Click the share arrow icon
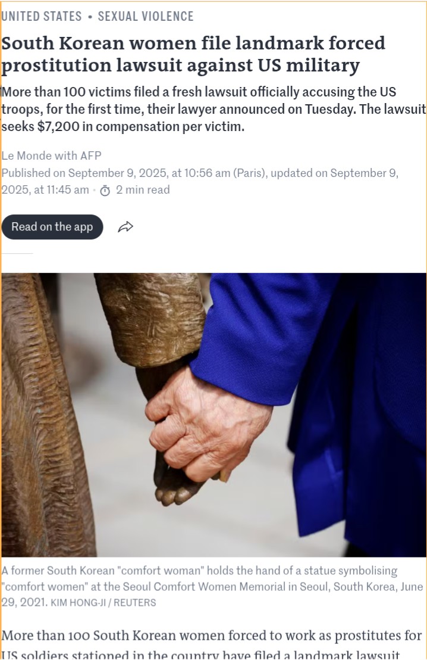 click(x=125, y=228)
